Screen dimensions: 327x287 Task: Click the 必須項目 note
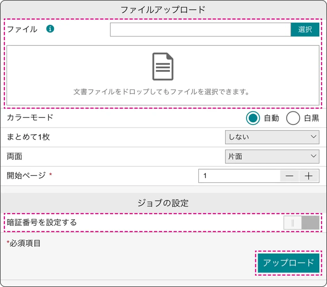(x=24, y=244)
